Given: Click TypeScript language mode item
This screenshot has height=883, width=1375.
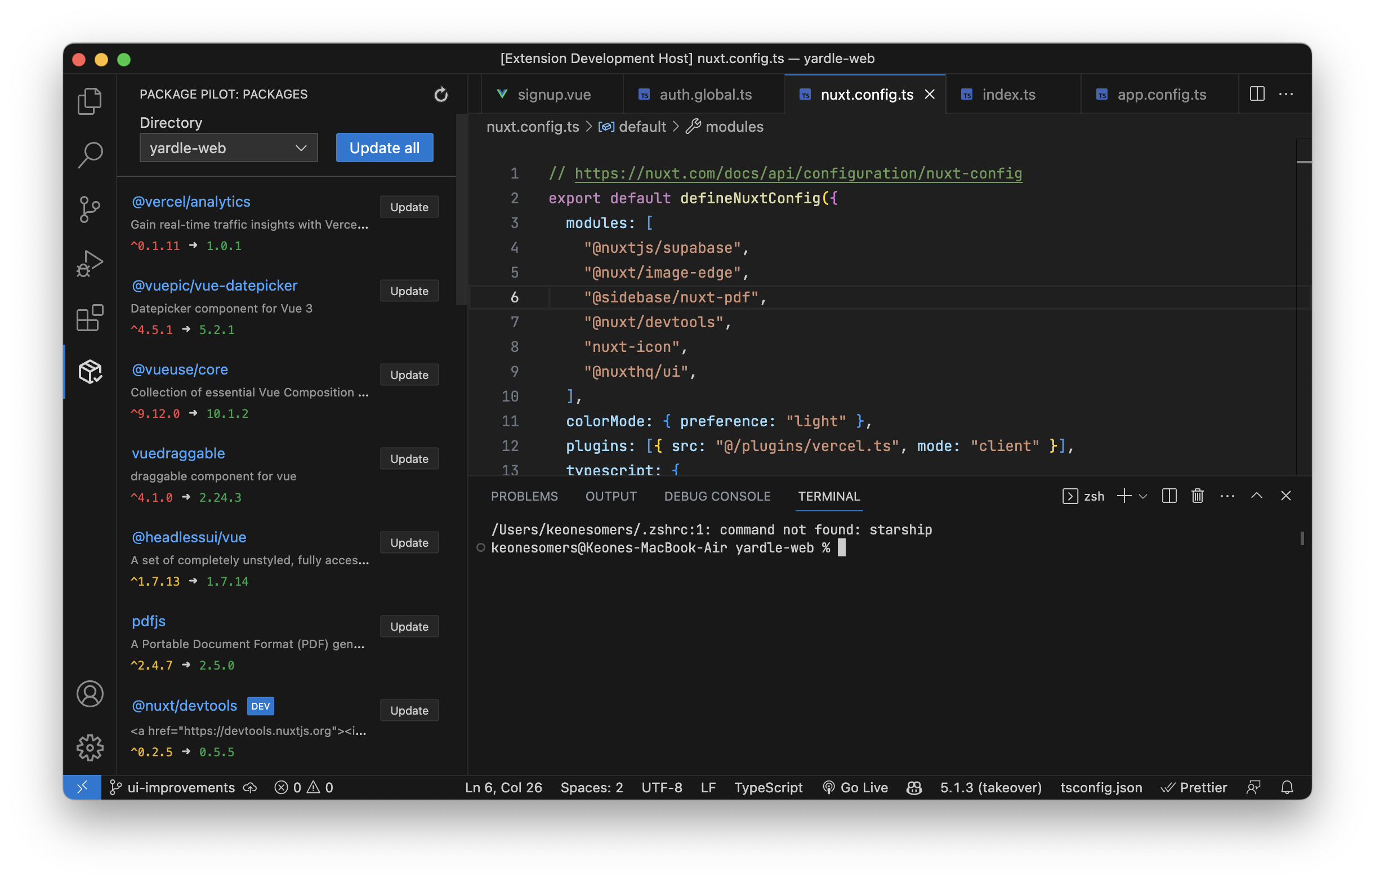Looking at the screenshot, I should (767, 787).
